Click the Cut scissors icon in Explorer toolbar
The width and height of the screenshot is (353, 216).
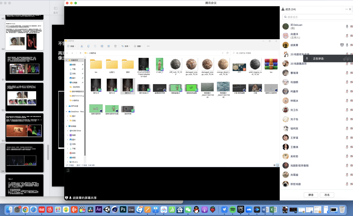pos(82,46)
